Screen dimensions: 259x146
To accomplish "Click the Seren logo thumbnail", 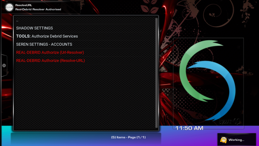I will coord(208,83).
